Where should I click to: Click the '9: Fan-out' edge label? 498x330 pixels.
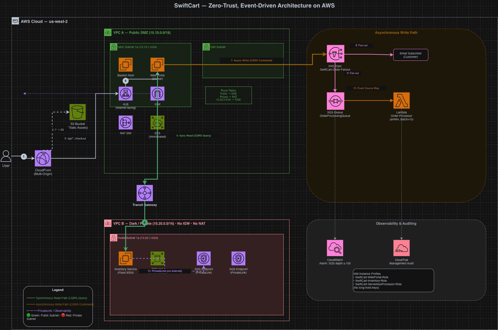pyautogui.click(x=353, y=73)
